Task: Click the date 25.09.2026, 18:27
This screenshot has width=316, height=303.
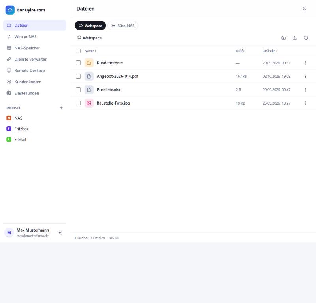Action: (276, 103)
